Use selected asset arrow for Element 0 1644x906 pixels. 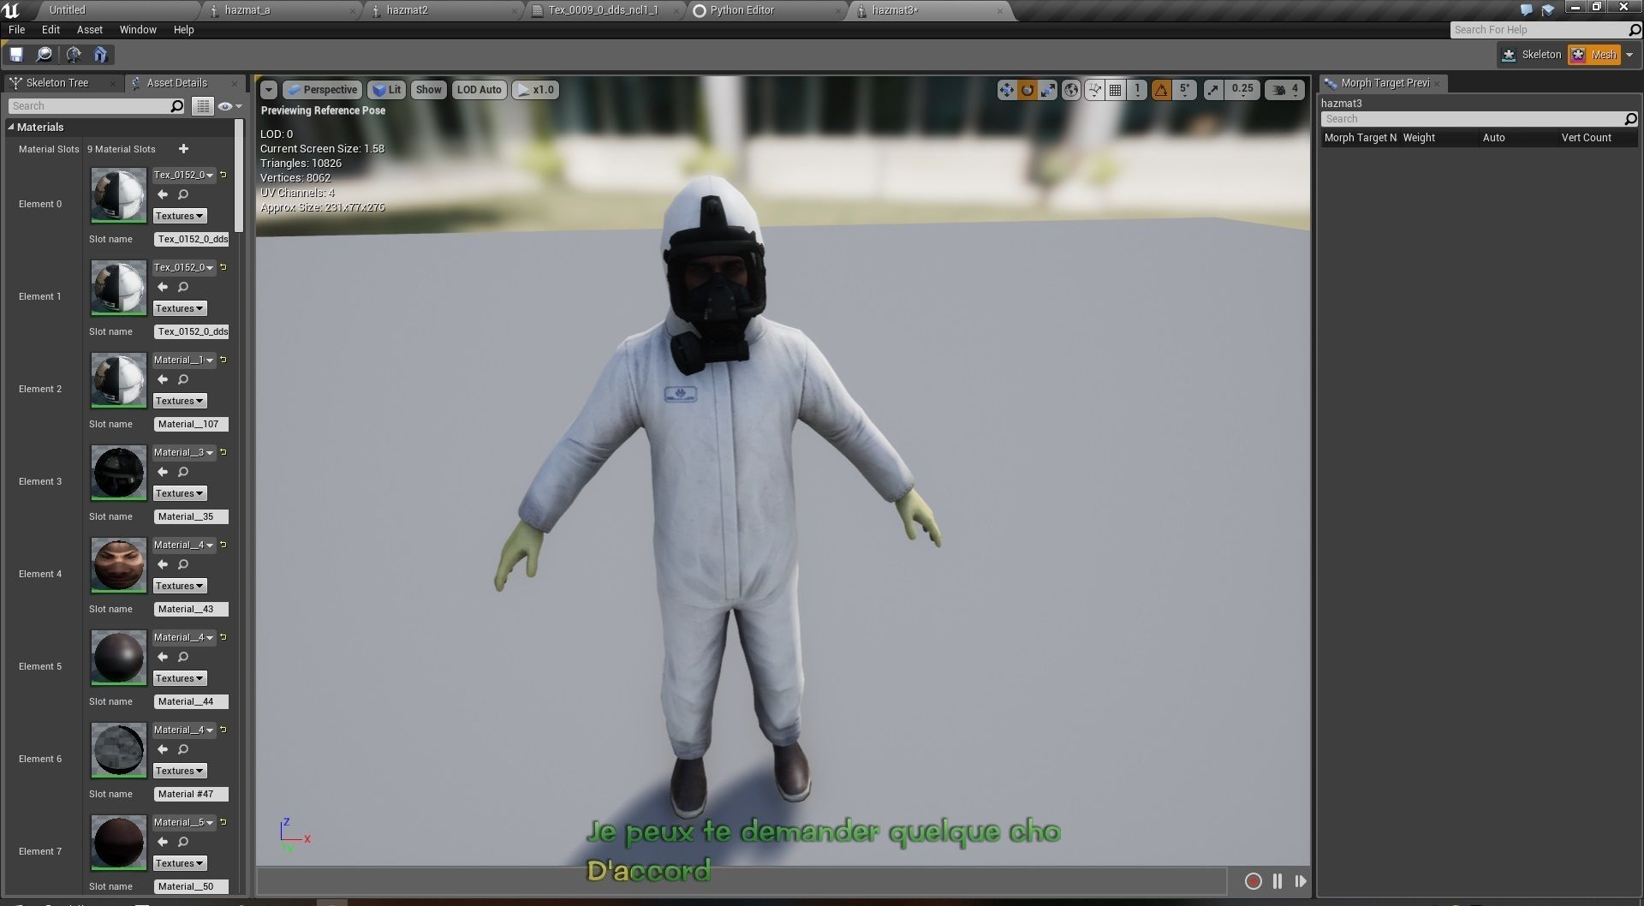click(162, 195)
